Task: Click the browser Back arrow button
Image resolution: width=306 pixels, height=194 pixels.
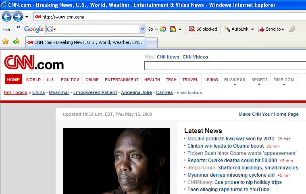Action: tap(7, 17)
